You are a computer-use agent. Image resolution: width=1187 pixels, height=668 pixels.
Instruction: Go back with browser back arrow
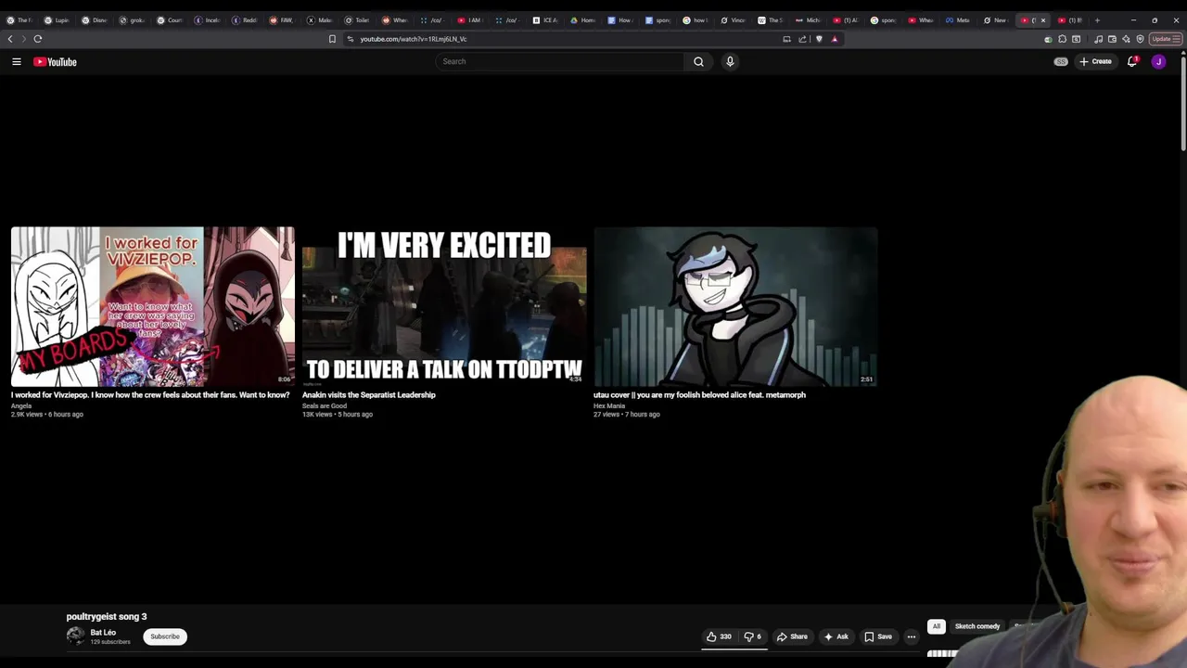(x=10, y=39)
